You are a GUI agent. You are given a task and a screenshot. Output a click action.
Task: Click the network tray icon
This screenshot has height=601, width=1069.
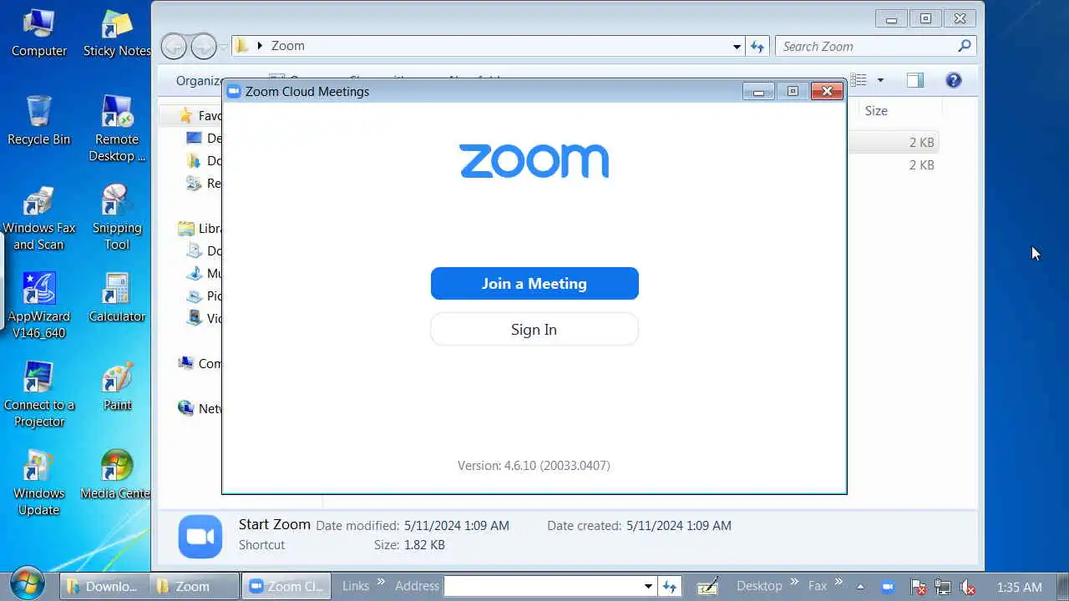point(943,587)
